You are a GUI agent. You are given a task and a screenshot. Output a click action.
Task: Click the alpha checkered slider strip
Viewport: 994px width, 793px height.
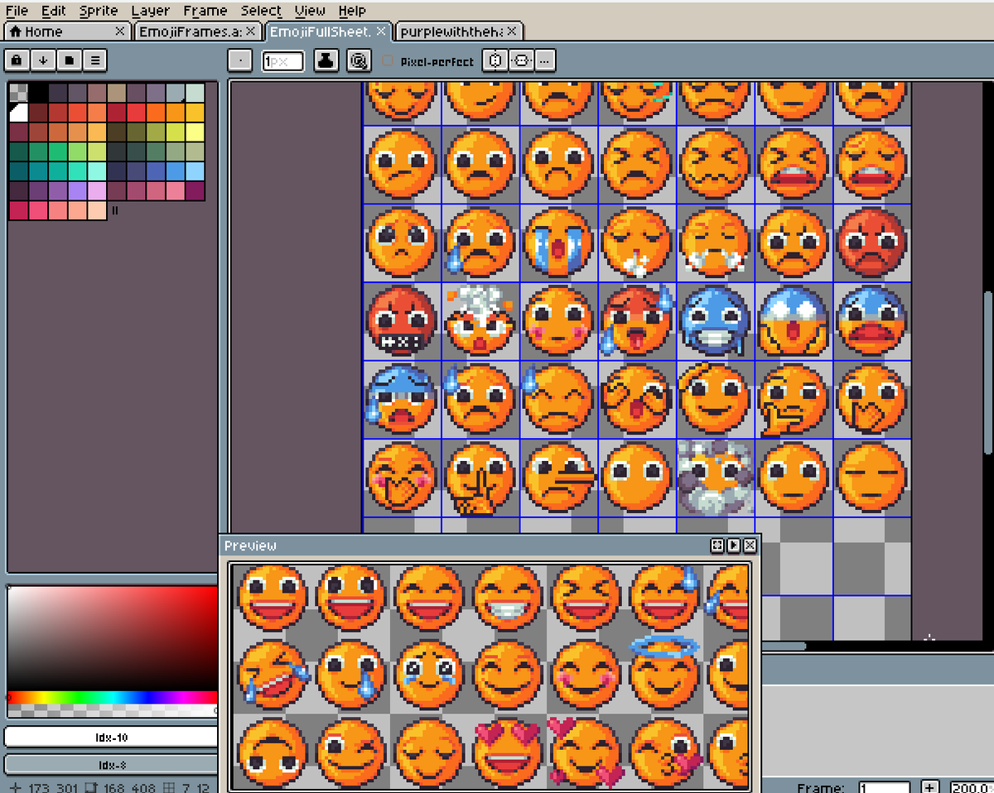(112, 709)
